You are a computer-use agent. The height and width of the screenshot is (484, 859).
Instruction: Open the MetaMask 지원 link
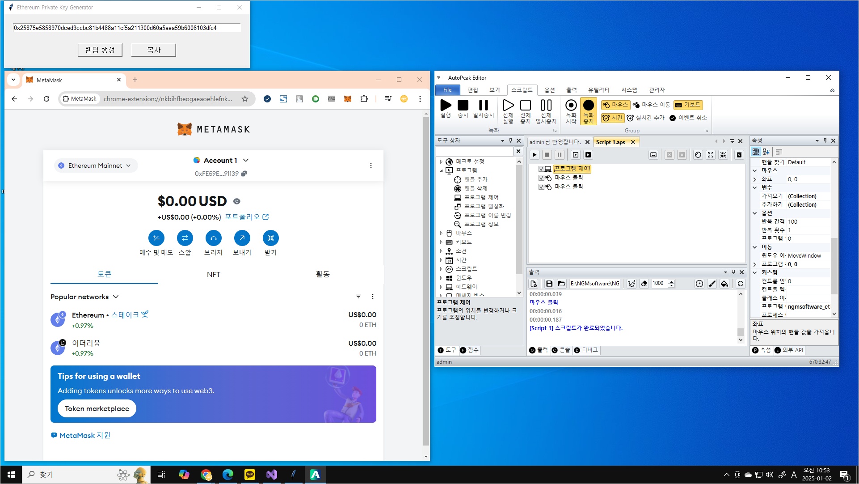[x=81, y=435]
